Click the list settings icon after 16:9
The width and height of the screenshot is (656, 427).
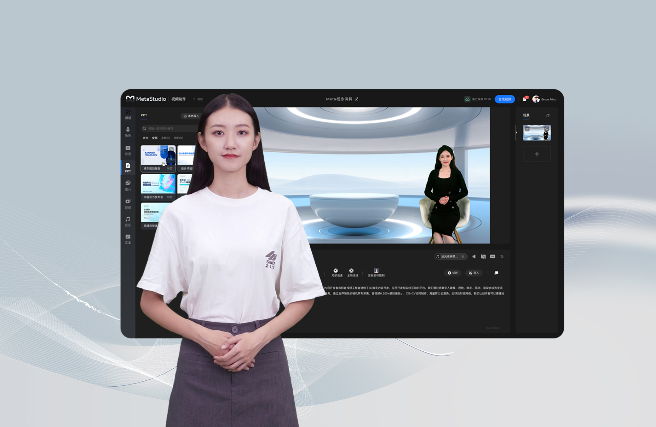tap(502, 257)
